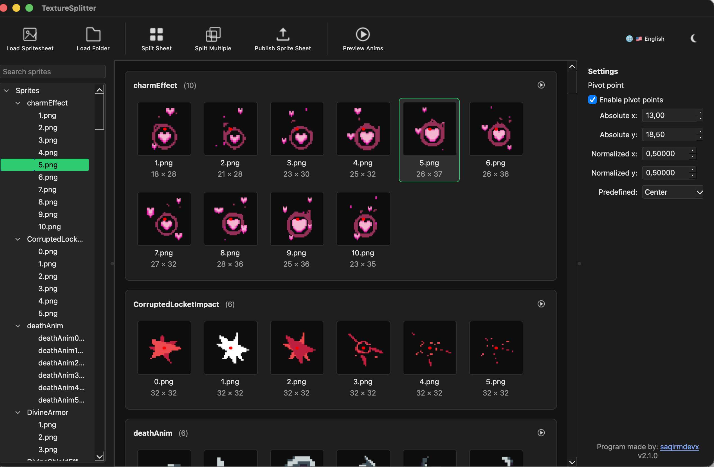Collapse the CorruptedLock... tree folder

18,239
